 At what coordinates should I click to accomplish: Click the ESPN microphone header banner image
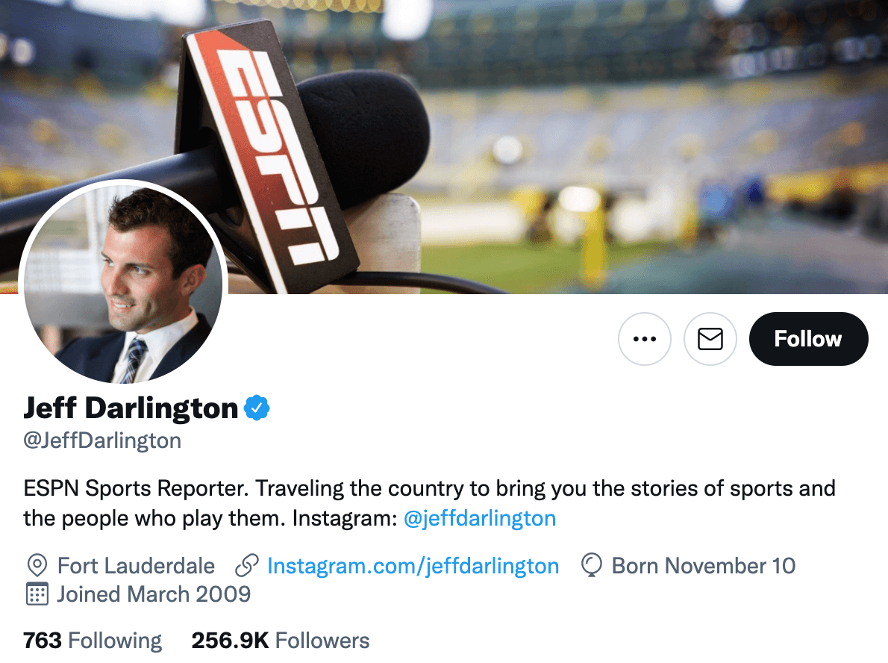[x=522, y=134]
